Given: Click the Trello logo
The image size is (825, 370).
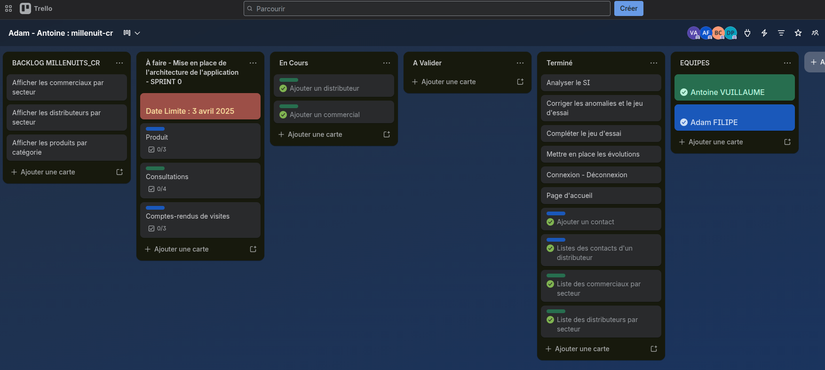Looking at the screenshot, I should pos(36,8).
